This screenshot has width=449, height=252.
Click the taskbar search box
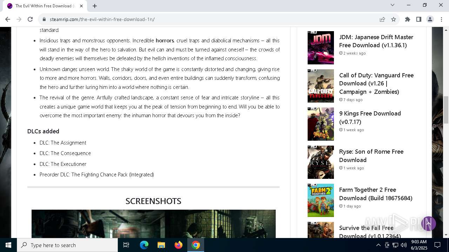coord(67,245)
